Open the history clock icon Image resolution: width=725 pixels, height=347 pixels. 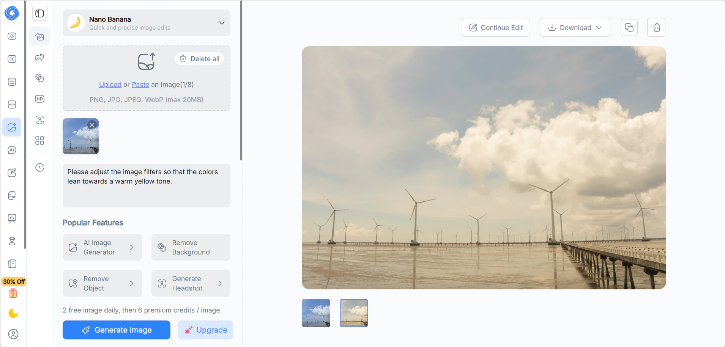click(40, 168)
